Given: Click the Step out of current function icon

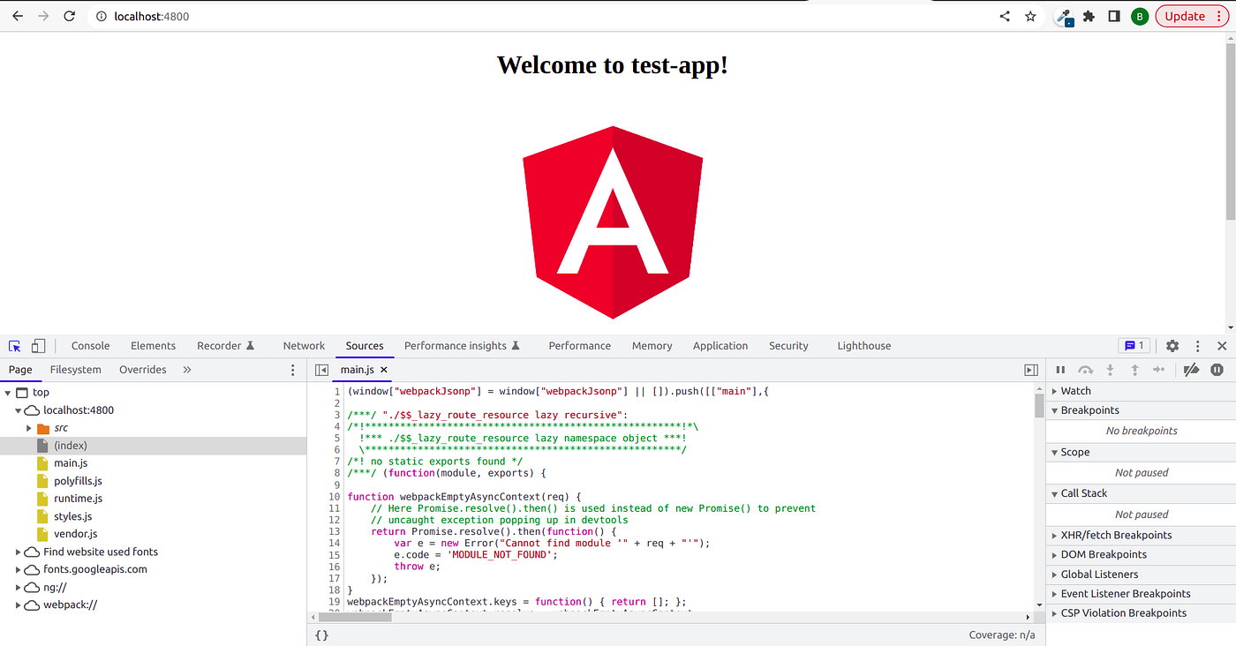Looking at the screenshot, I should [x=1134, y=370].
